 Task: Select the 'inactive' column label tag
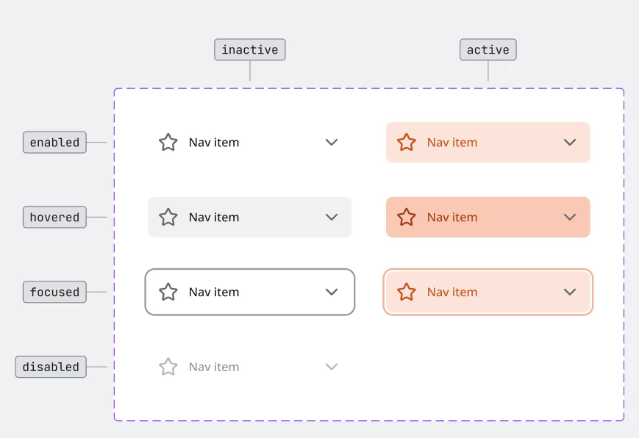click(x=250, y=50)
